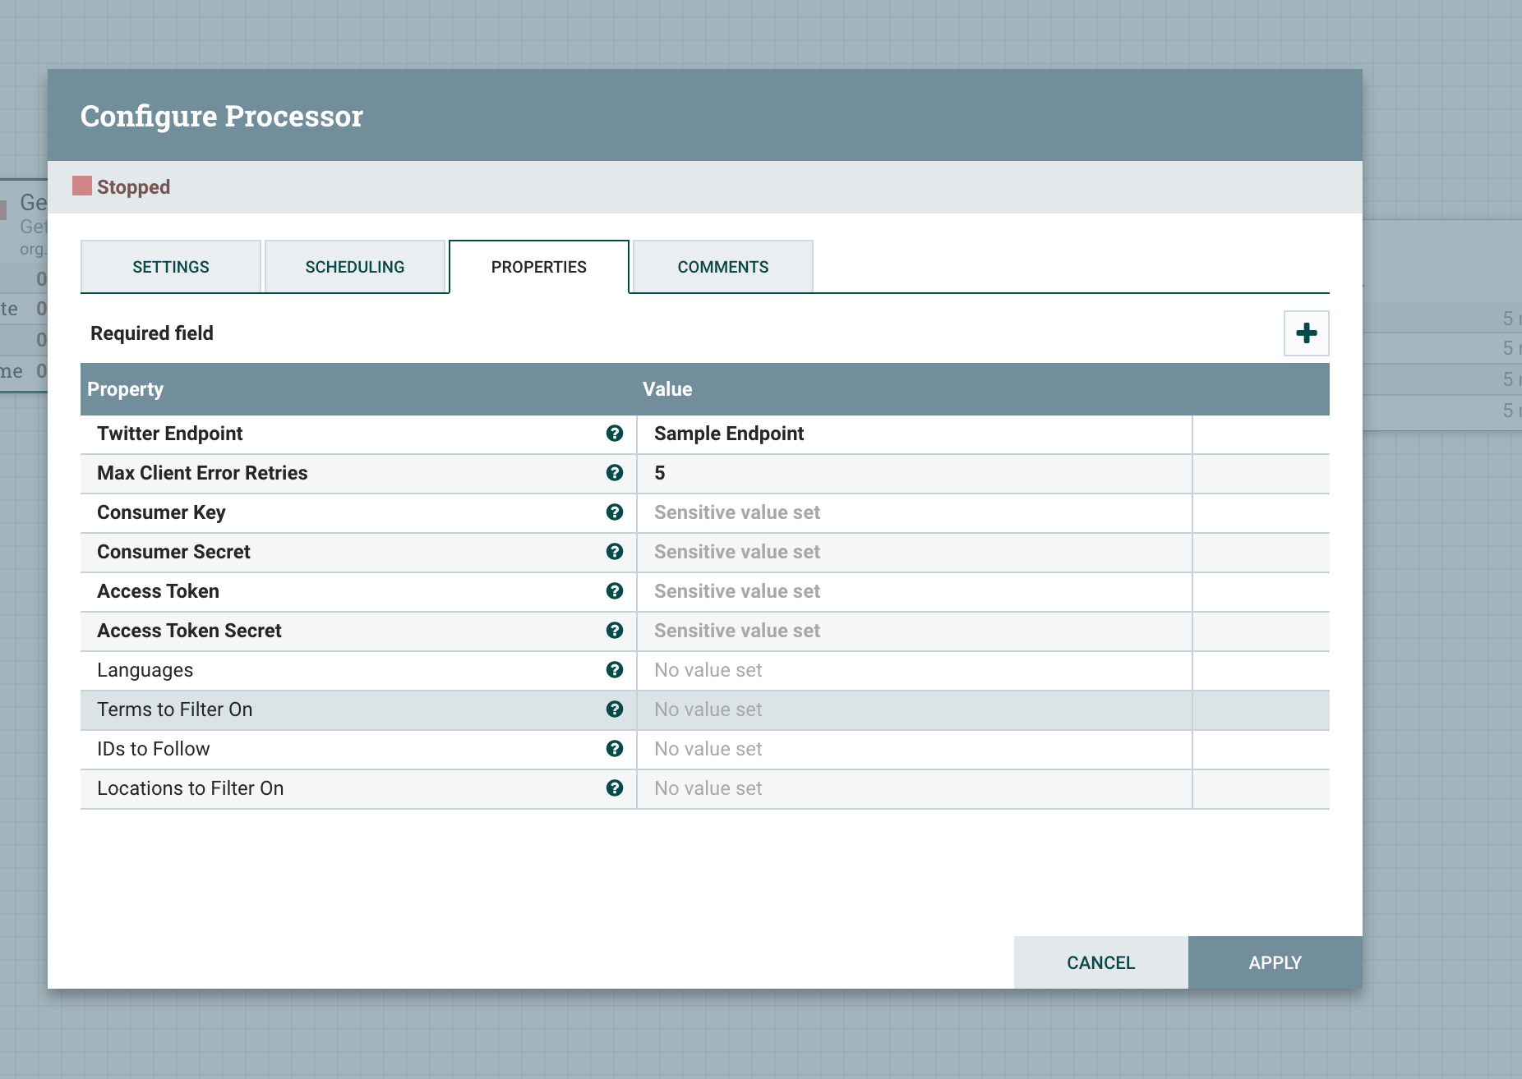
Task: Click the Languages No value set field
Action: point(912,670)
